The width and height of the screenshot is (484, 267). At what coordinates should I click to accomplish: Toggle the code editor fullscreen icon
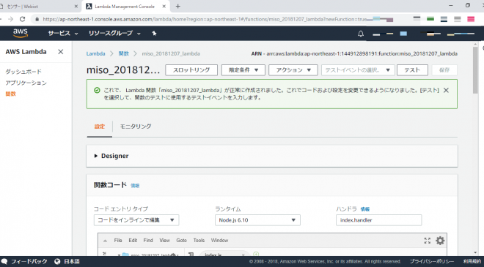click(x=428, y=241)
